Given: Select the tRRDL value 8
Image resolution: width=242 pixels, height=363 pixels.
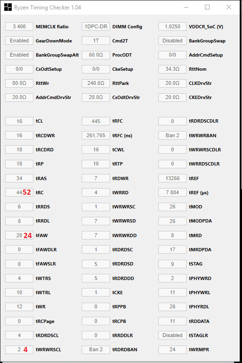Looking at the screenshot, I should point(19,221).
